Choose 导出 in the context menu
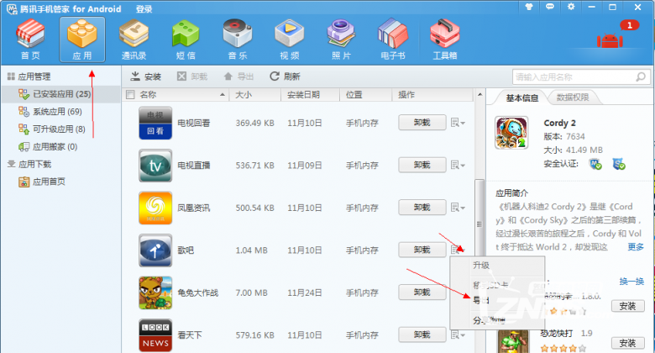The height and width of the screenshot is (353, 655). (497, 300)
